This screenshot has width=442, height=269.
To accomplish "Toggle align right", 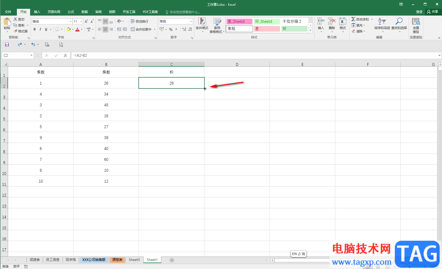I will [111, 29].
